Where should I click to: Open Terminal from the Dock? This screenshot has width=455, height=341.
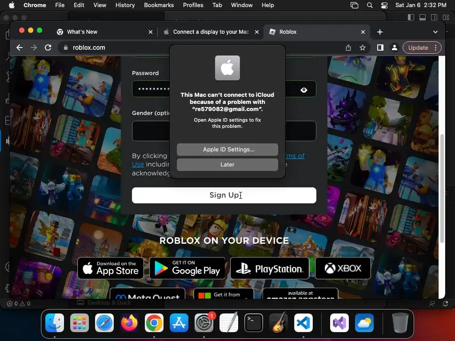[x=254, y=323]
